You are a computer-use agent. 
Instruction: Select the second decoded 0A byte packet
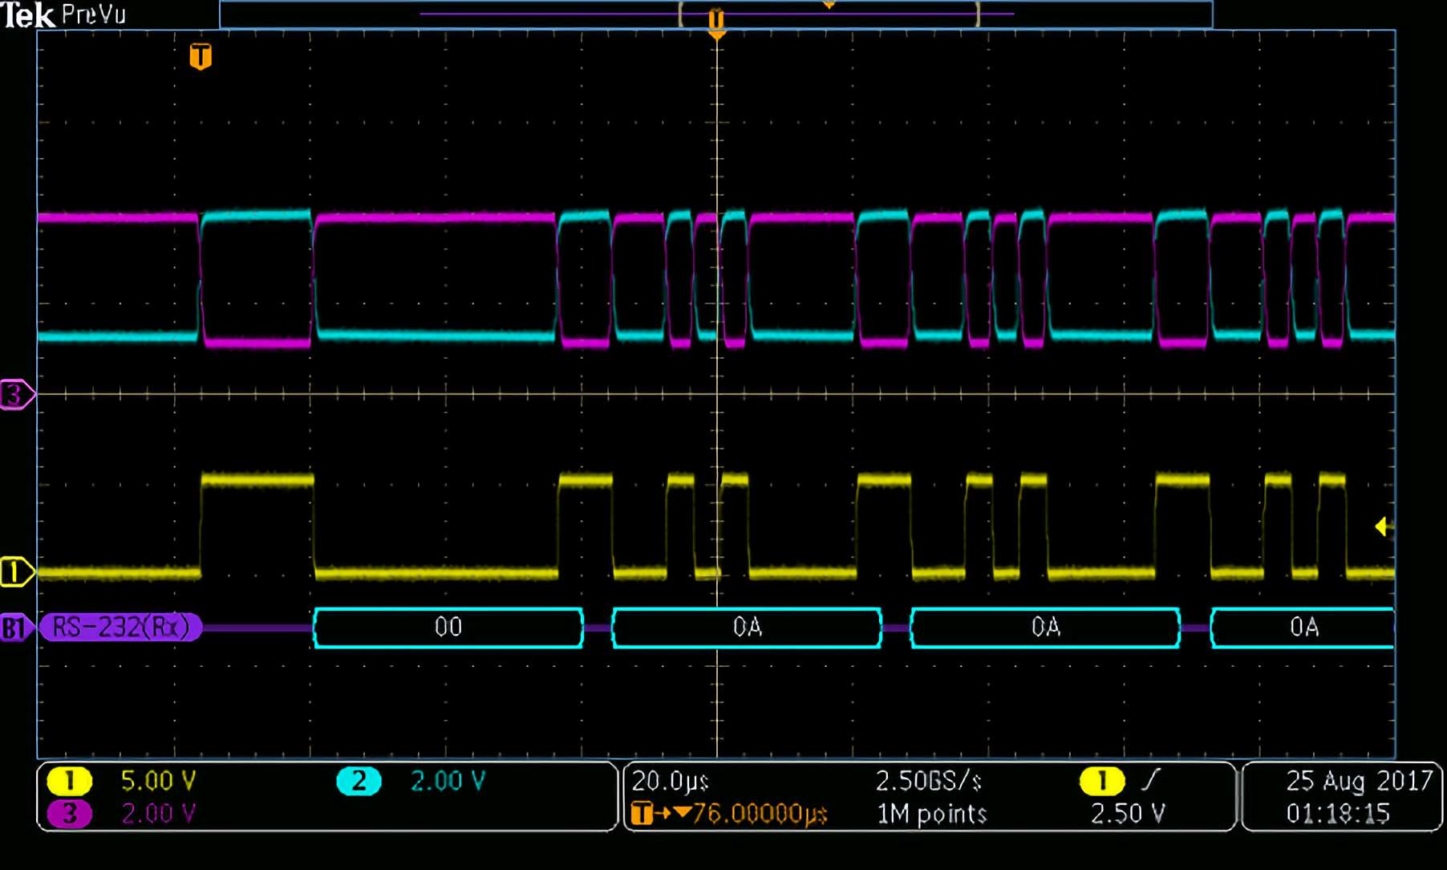click(1045, 628)
